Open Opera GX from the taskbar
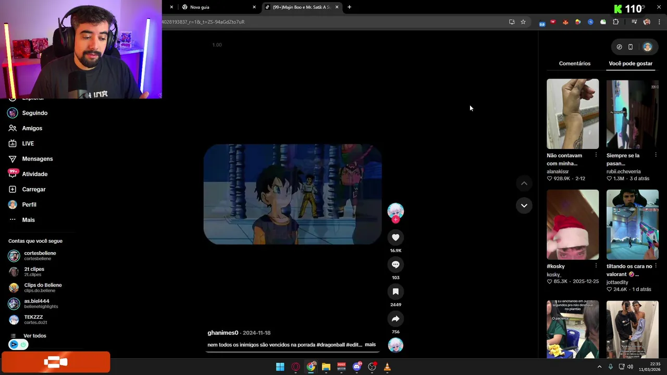Screen dimensions: 667x375 click(x=295, y=367)
